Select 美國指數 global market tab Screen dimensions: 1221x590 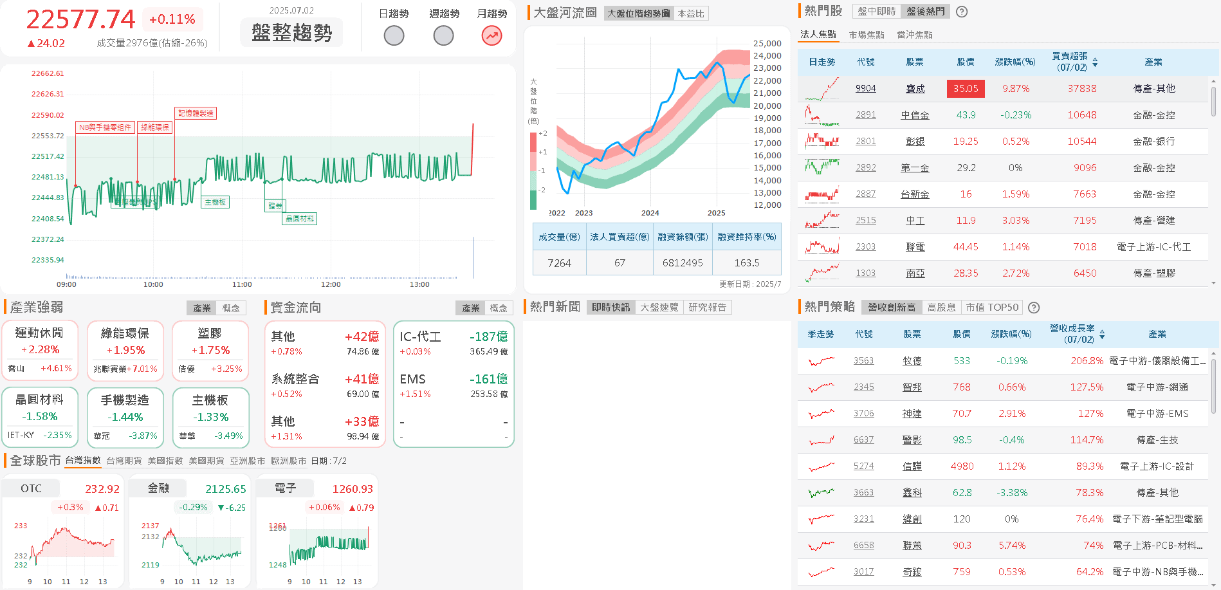coord(165,461)
